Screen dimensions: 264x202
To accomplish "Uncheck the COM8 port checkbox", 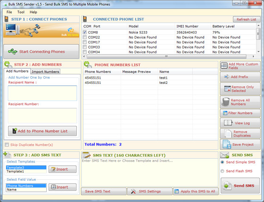I will tap(85, 32).
